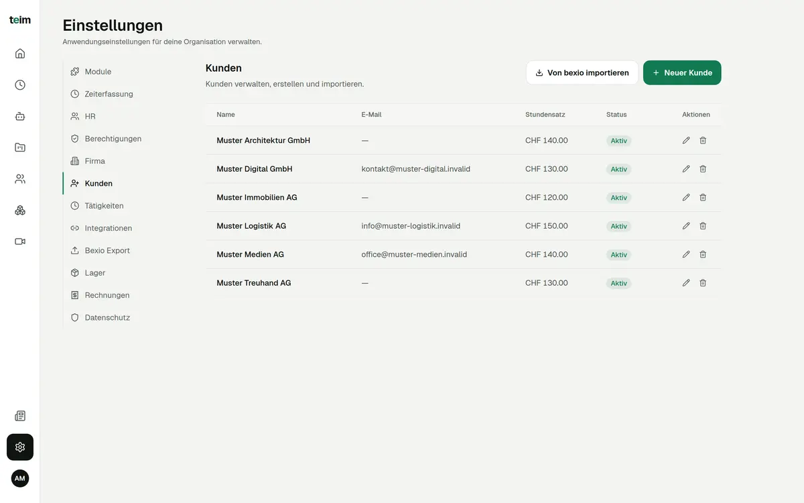
Task: Select the Muster Medien AG name
Action: [251, 254]
